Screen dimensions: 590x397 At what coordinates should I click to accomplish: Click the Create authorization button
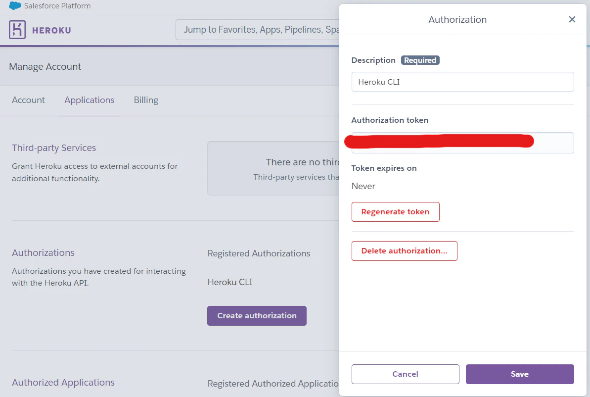[x=257, y=316]
